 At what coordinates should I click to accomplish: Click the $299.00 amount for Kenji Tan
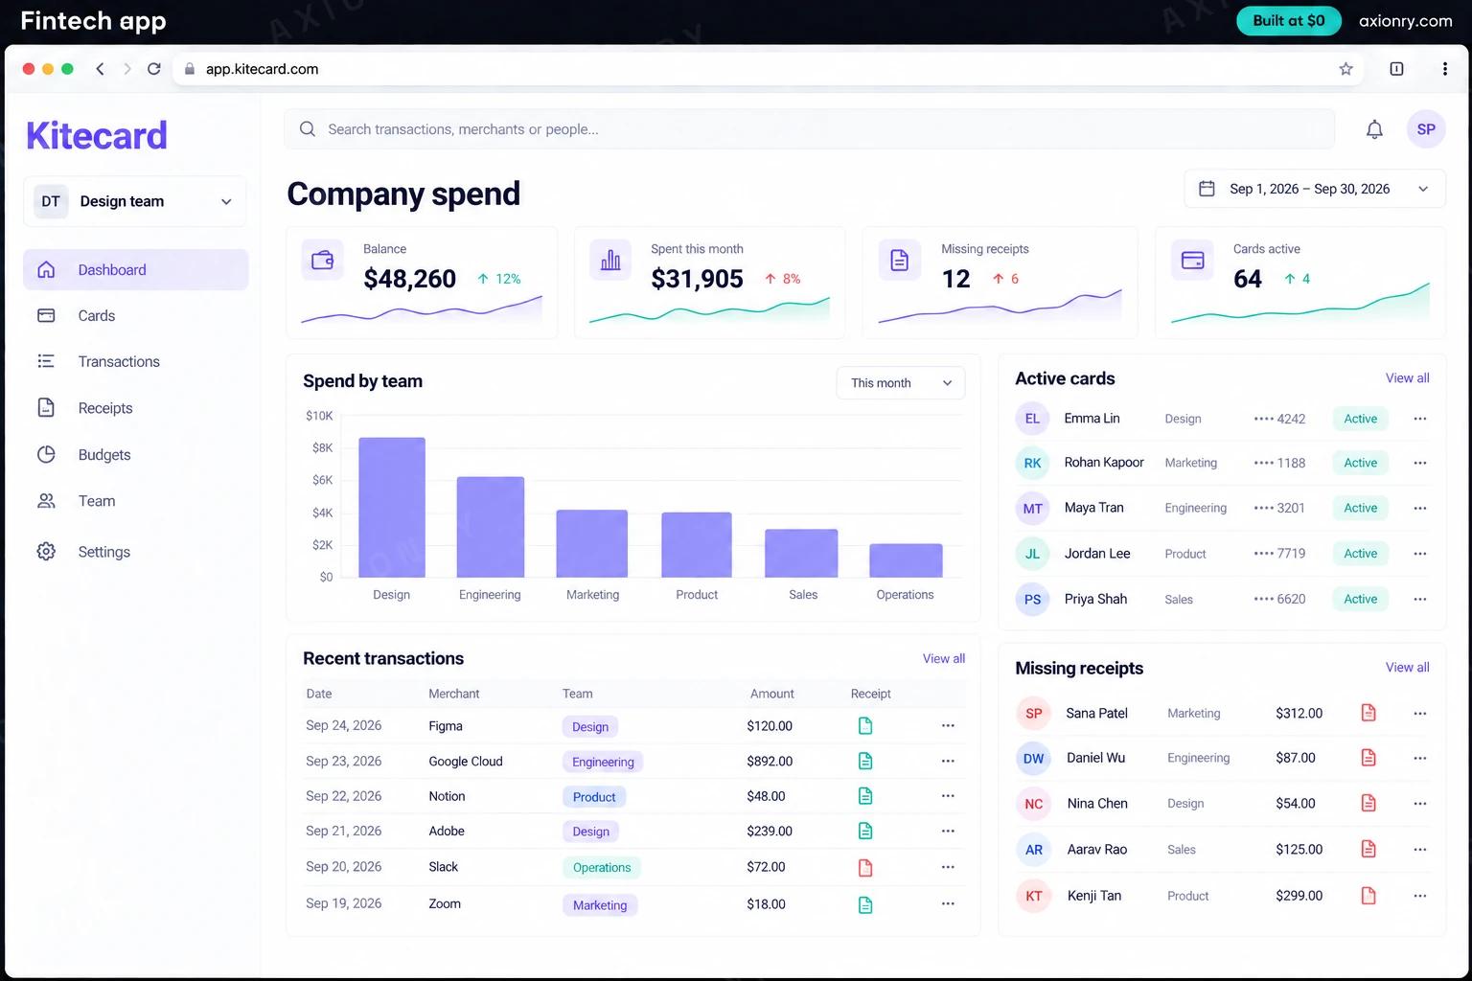pos(1299,896)
